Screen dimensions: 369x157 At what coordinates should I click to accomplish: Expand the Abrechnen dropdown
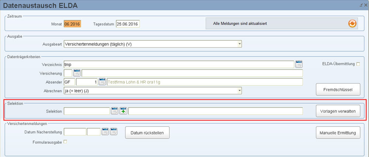coord(239,90)
